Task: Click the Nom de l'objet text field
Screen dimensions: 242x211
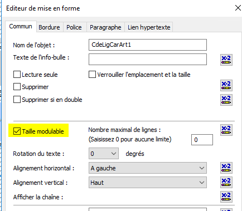Action: point(148,45)
